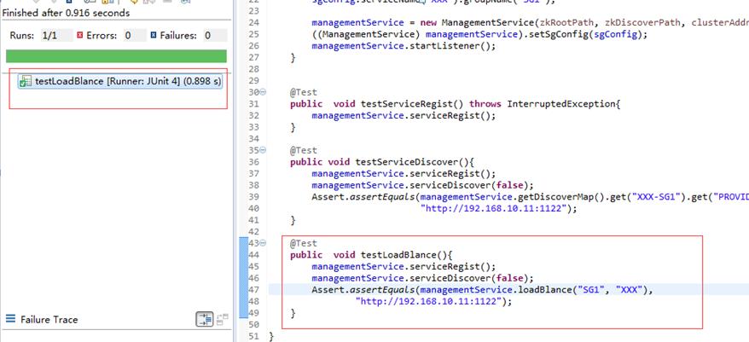Collapse the testLoadBlance method at line 43
The width and height of the screenshot is (749, 342).
pyautogui.click(x=263, y=243)
